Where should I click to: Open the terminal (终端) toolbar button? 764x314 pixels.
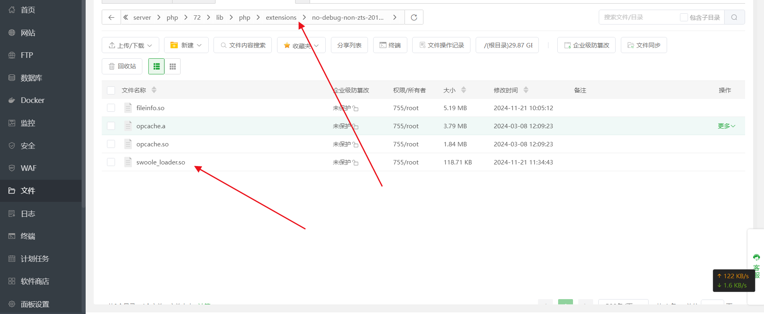click(390, 45)
